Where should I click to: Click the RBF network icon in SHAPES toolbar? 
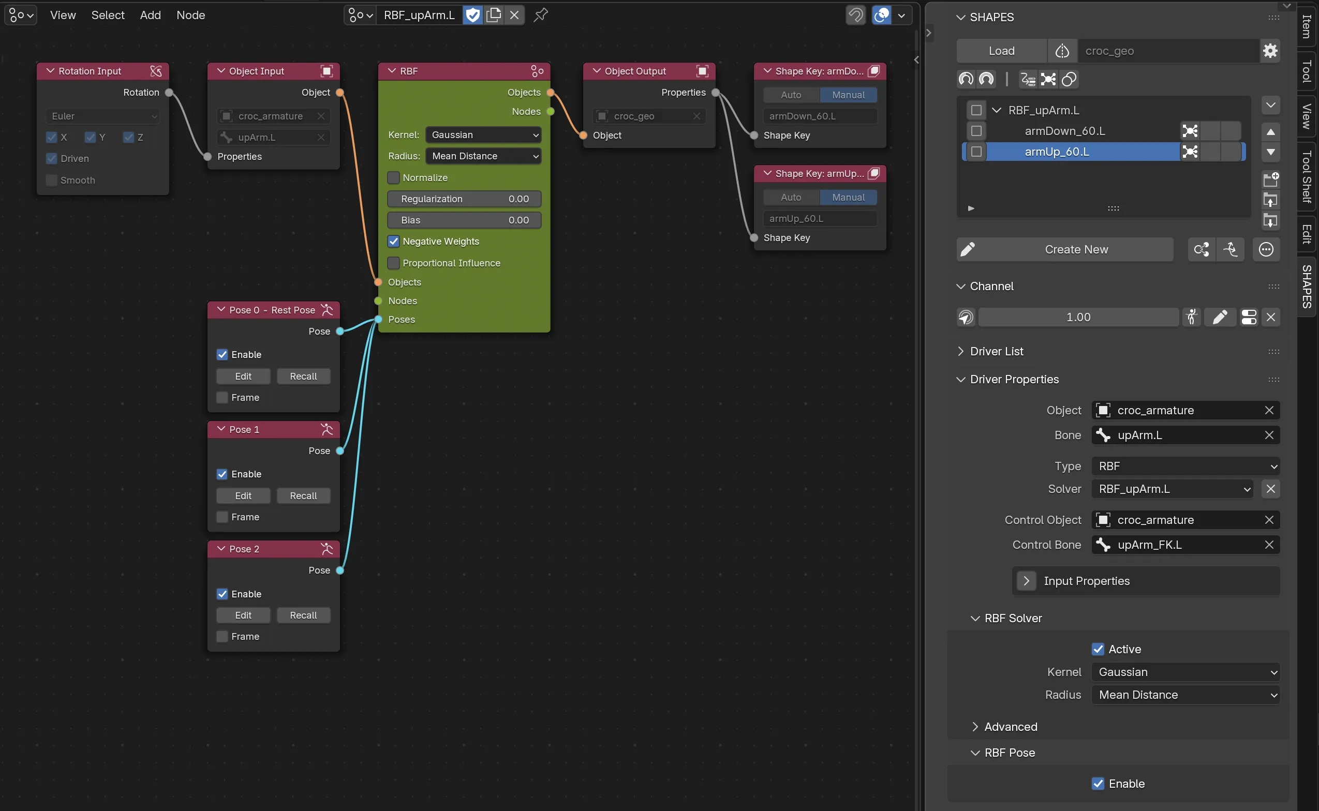click(x=1048, y=79)
